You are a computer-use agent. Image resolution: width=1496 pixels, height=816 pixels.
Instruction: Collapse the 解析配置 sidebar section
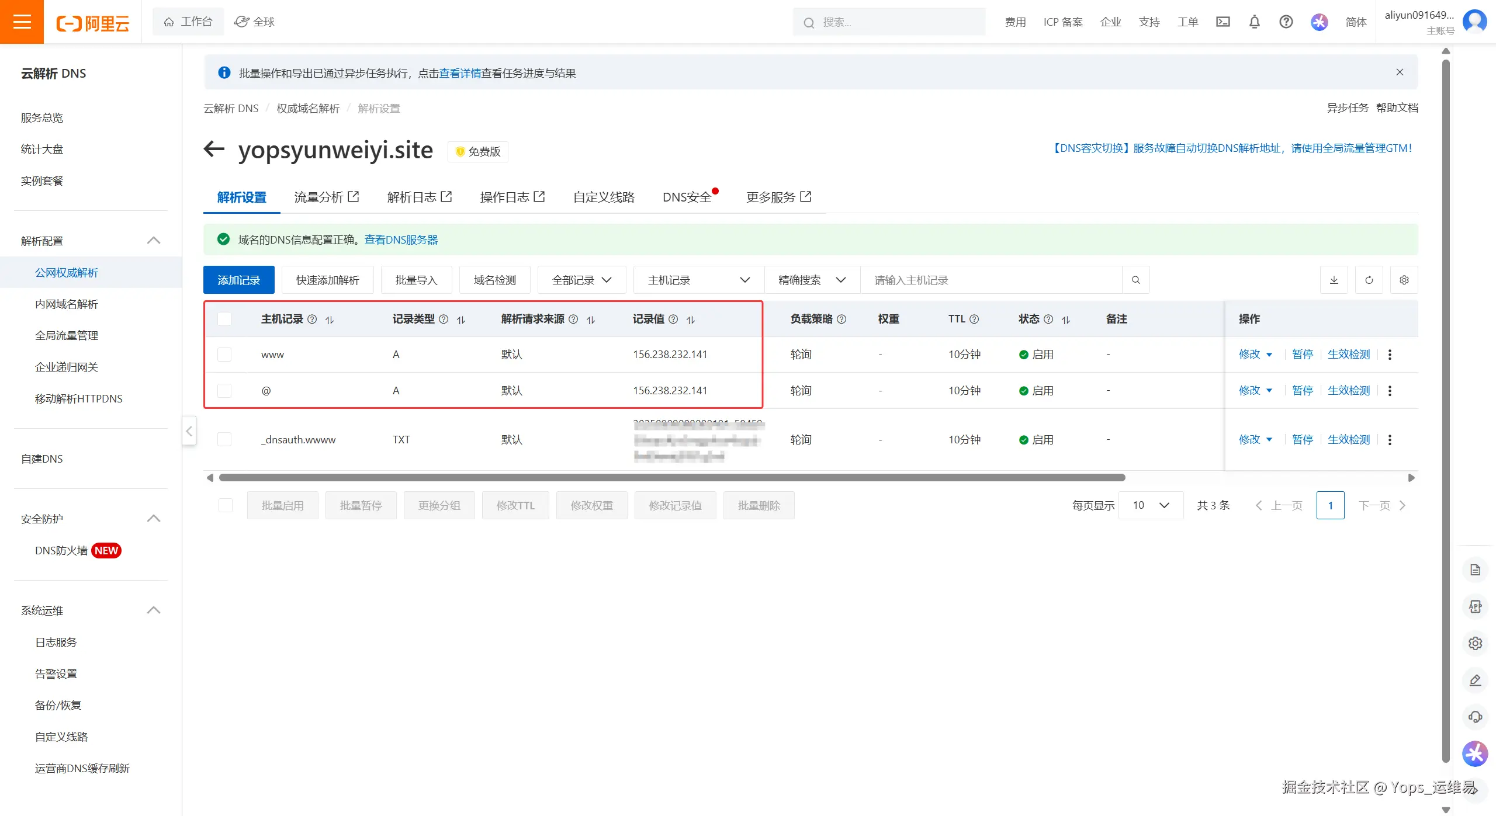[x=154, y=240]
